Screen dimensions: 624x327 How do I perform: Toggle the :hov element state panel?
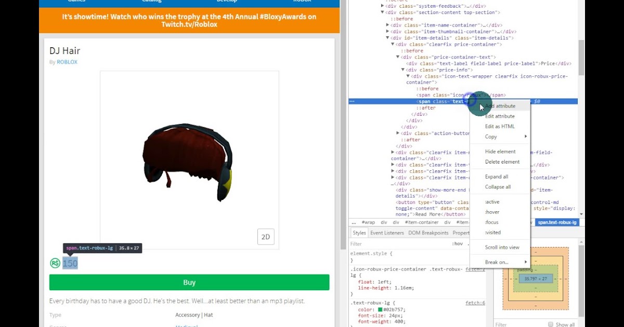(457, 243)
